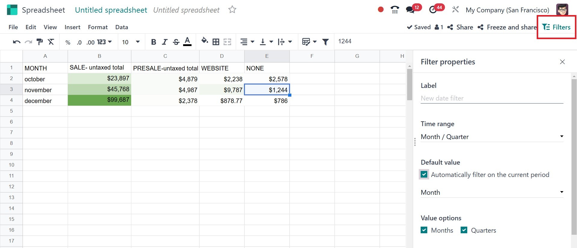Select column B header
Viewport: 577px width, 248px height.
tap(100, 56)
